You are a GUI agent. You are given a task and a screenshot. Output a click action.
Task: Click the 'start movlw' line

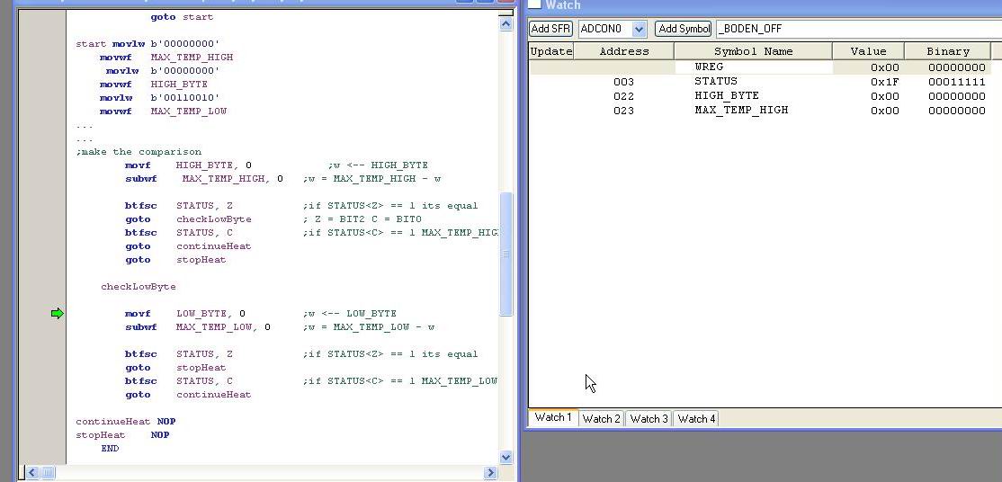tap(148, 43)
